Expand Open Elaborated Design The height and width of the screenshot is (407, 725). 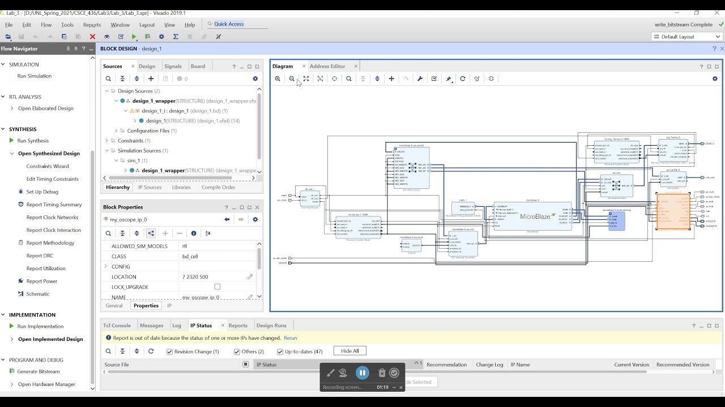12,108
